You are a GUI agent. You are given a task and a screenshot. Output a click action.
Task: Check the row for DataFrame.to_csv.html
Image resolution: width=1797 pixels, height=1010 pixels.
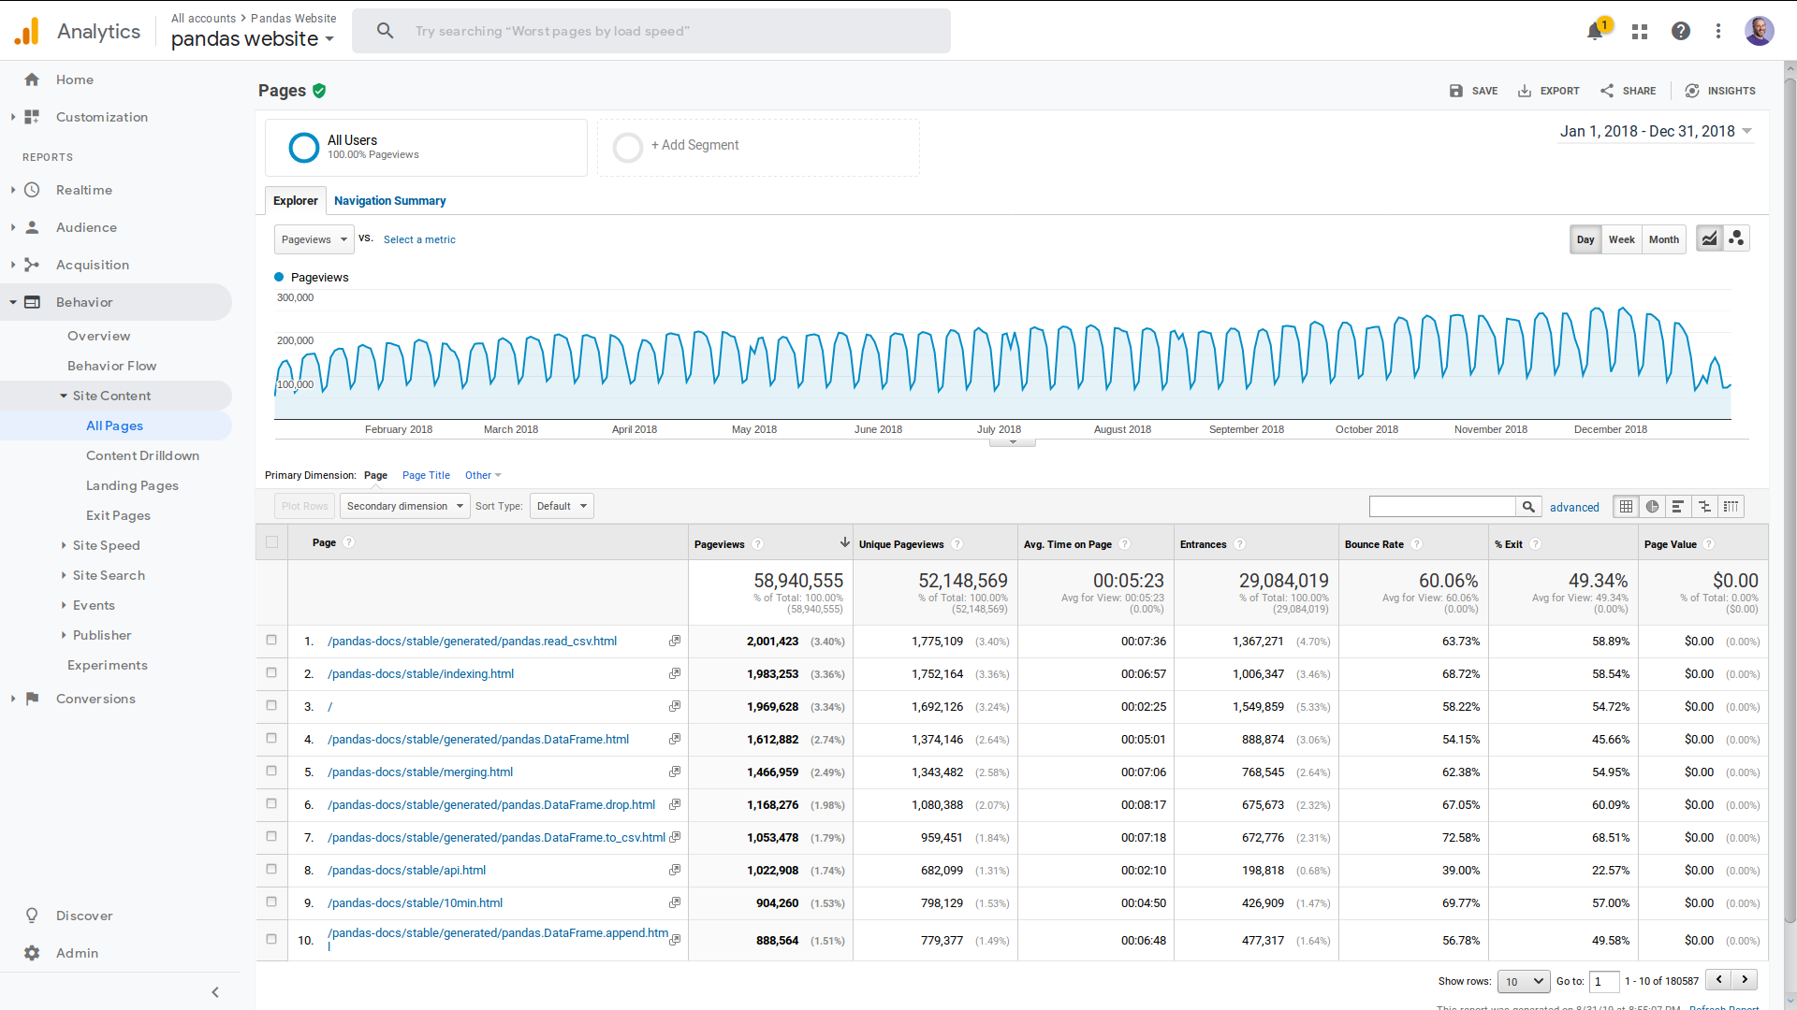(271, 836)
